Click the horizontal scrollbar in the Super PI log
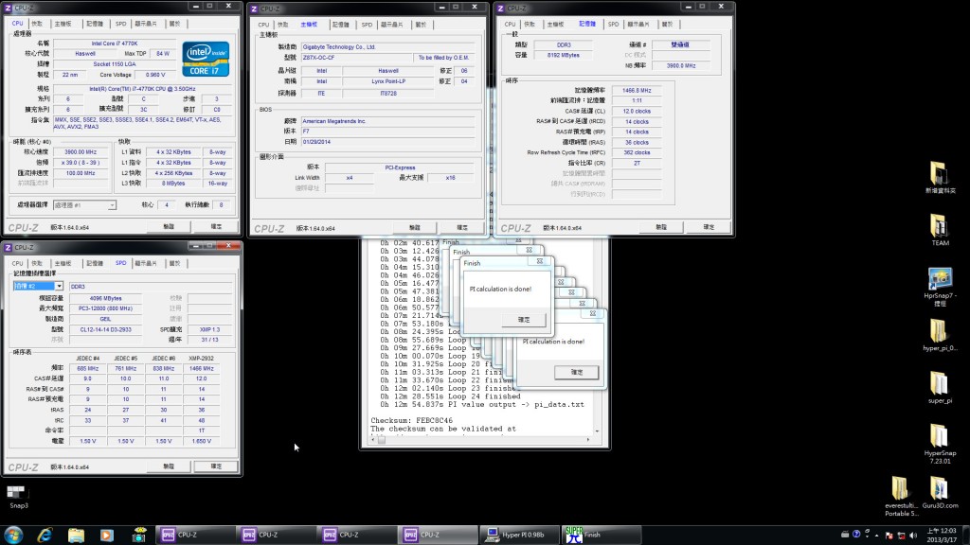 tap(480, 440)
